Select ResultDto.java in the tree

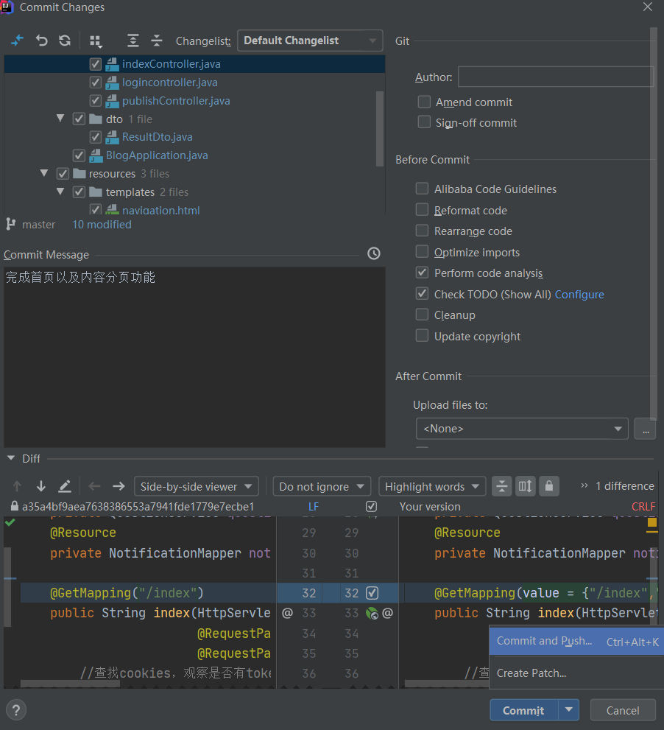tap(158, 137)
